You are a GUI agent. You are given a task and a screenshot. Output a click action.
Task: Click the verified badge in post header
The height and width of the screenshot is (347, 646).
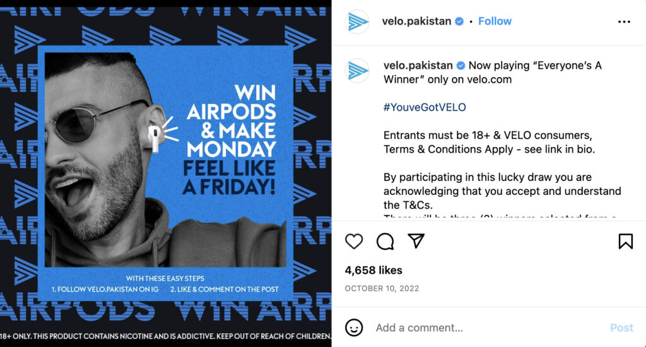(x=459, y=21)
